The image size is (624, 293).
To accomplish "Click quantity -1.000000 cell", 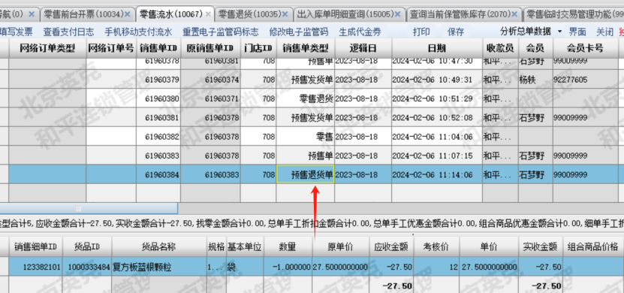I will click(x=288, y=267).
